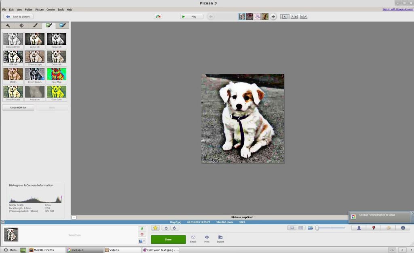Adjust the zoom slider
The height and width of the screenshot is (253, 414).
[x=318, y=228]
